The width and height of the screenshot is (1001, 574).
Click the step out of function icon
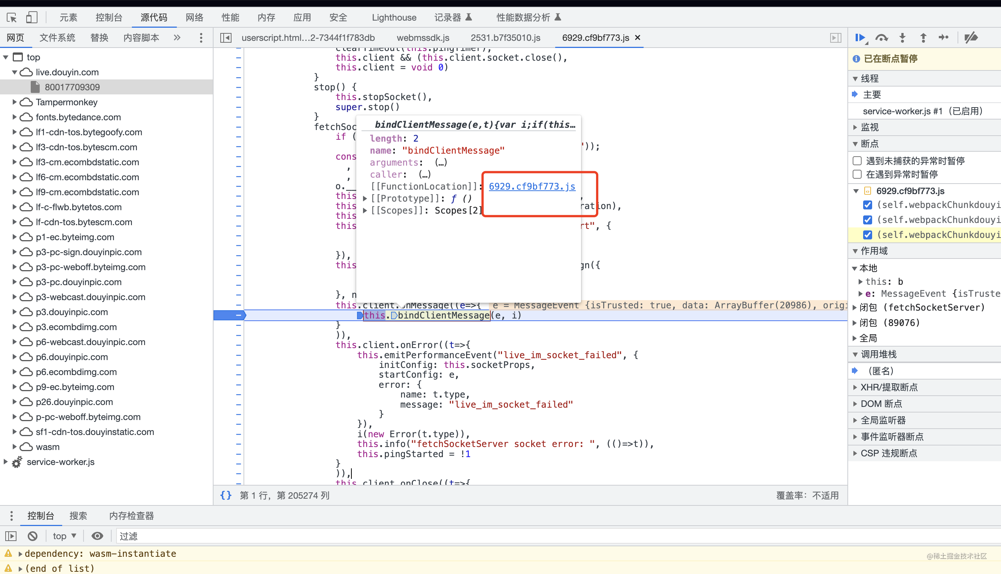click(x=923, y=38)
